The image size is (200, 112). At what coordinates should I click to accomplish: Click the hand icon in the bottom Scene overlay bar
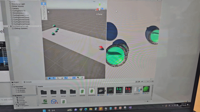pos(49,78)
